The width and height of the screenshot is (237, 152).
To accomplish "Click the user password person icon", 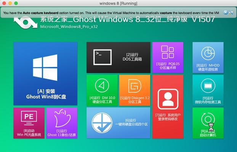I will 168,99.
